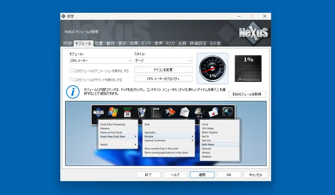Click the blue information icon
The image size is (335, 195).
pos(73,92)
